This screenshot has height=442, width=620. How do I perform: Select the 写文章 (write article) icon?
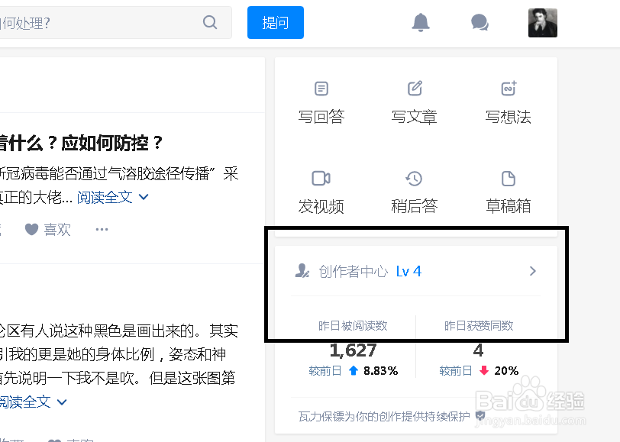tap(415, 88)
